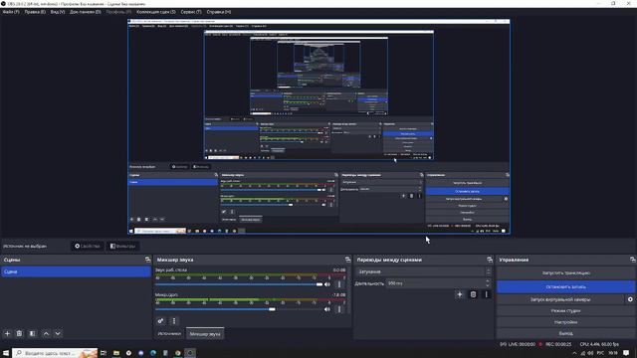
Task: Switch to Микшер звука tab
Action: point(205,334)
